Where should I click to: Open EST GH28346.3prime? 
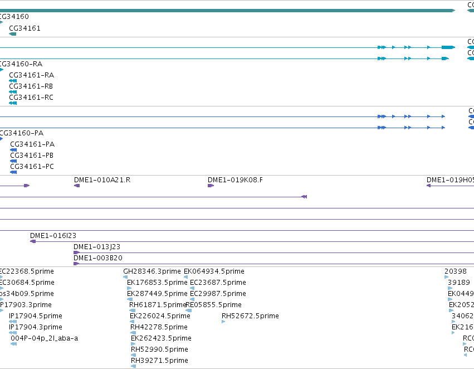(x=152, y=271)
